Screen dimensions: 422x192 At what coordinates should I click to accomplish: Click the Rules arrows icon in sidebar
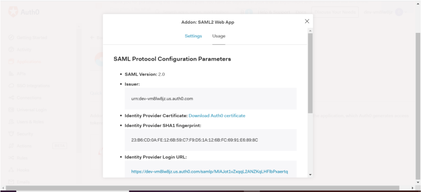[11, 158]
